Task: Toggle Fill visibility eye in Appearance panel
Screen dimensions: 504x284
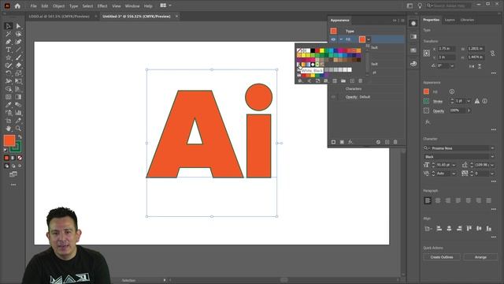Action: (333, 39)
